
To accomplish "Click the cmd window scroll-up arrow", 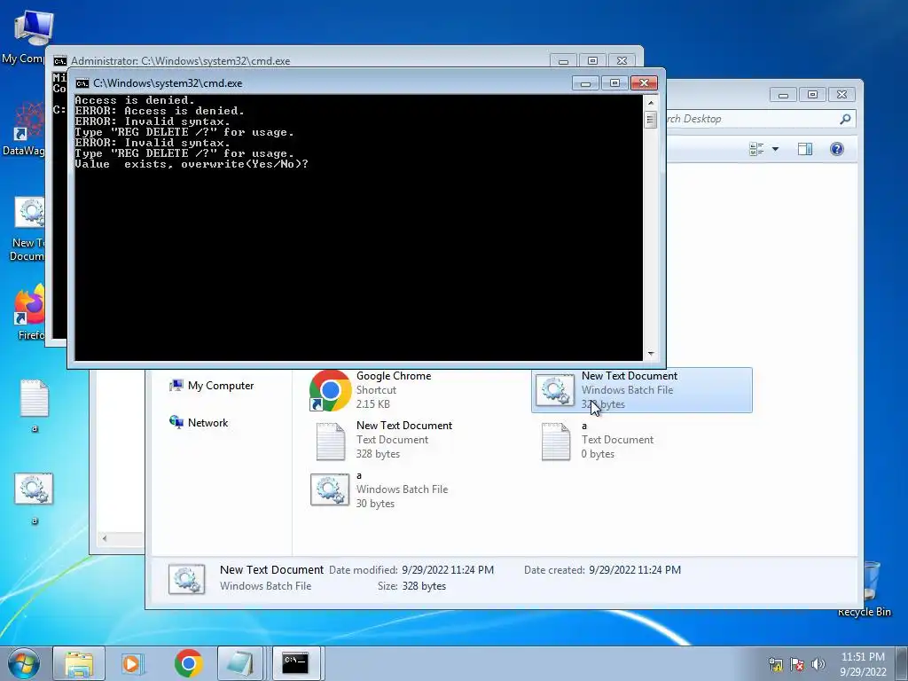I will click(x=651, y=103).
